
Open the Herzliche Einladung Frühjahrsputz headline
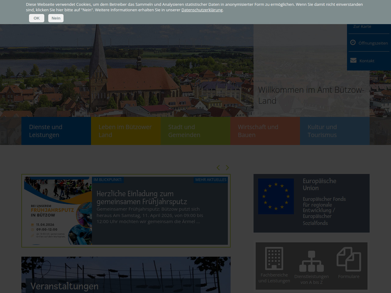142,197
